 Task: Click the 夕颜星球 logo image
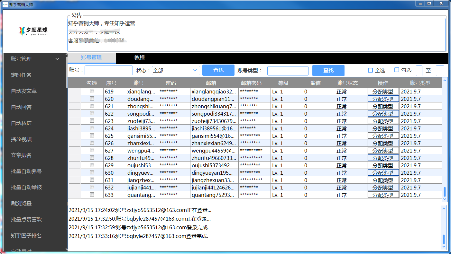pos(33,31)
